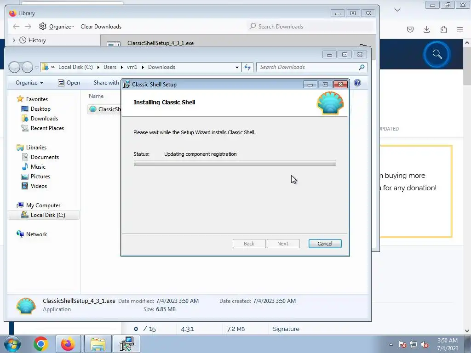Open the Firefox list all tabs chevron
This screenshot has width=471, height=353.
tap(397, 10)
